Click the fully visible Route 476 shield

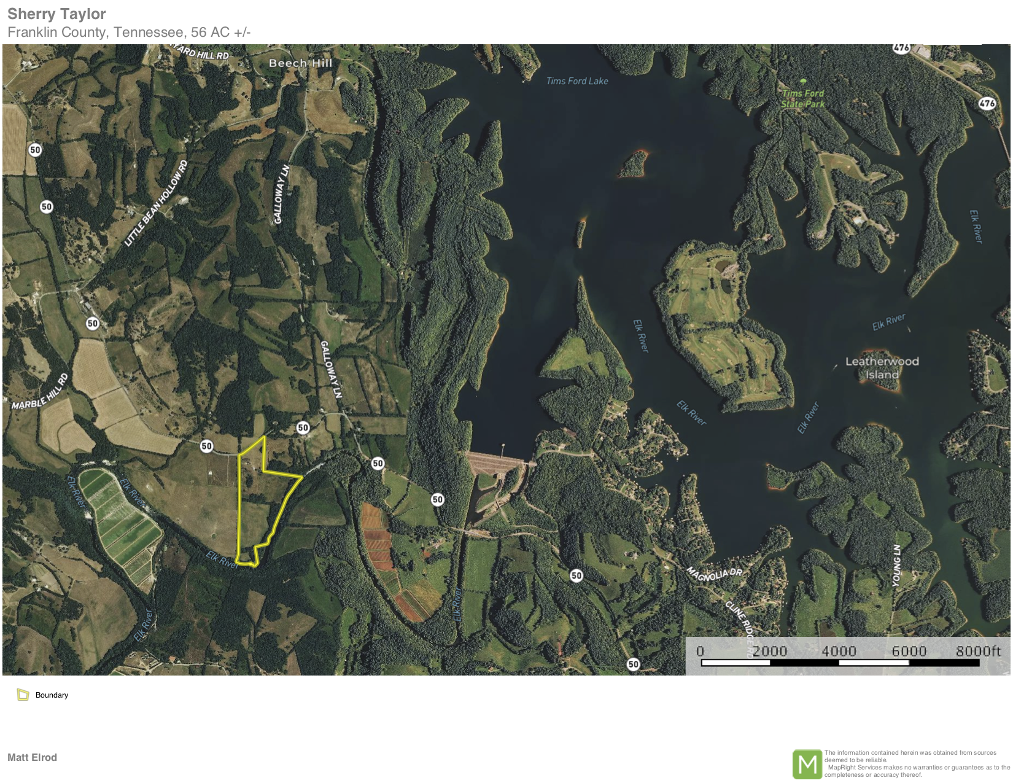point(987,103)
